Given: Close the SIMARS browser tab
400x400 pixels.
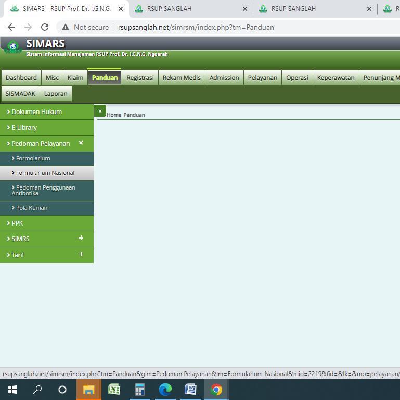Looking at the screenshot, I should (x=121, y=9).
